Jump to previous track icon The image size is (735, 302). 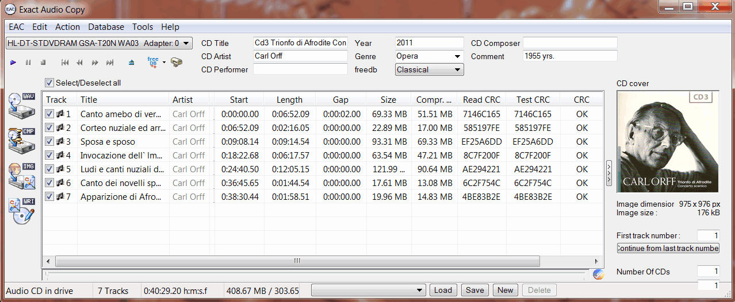65,62
